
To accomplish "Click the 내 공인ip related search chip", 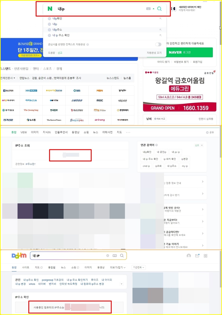I will point(162,152).
